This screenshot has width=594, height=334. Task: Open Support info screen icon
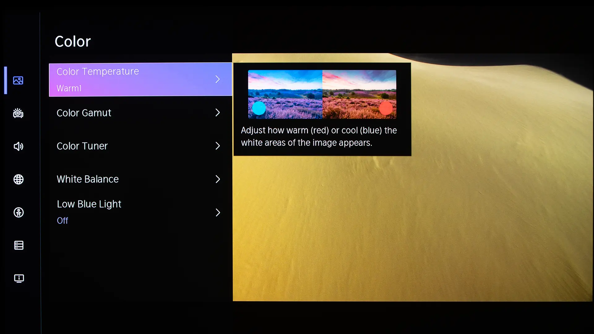tap(19, 278)
